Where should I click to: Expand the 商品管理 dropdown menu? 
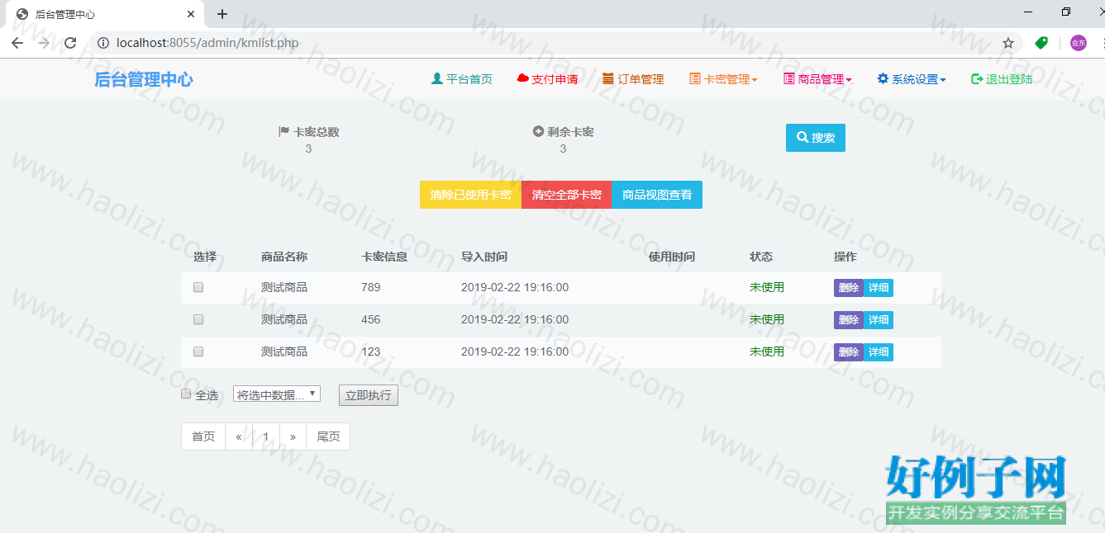click(817, 79)
